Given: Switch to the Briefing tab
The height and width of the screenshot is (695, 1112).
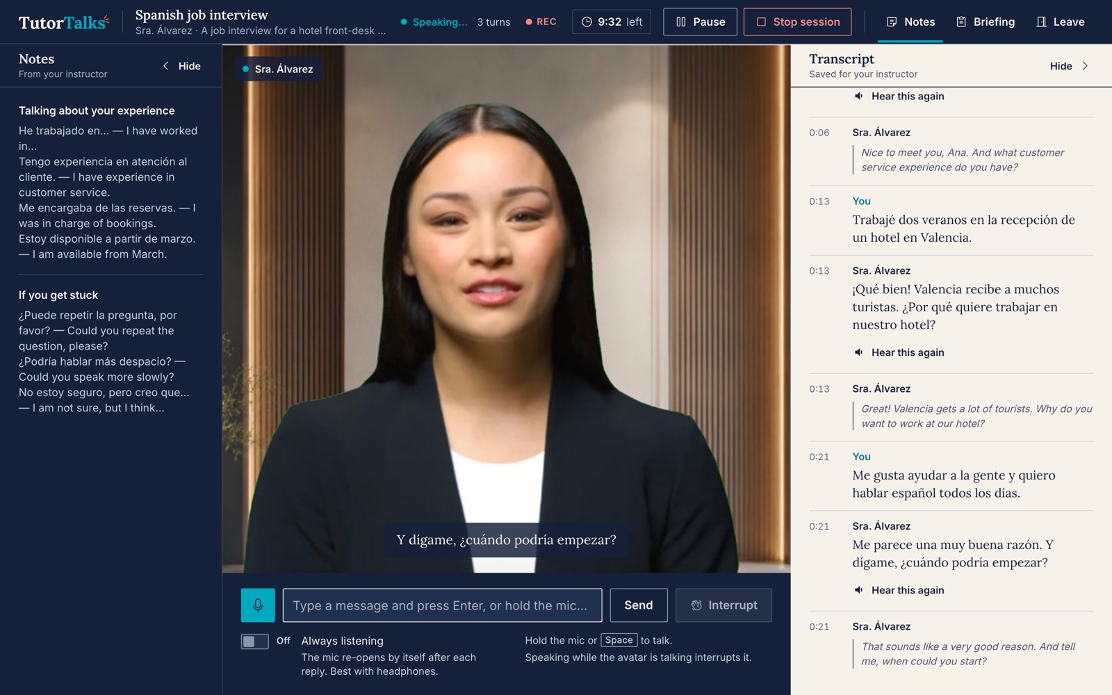Looking at the screenshot, I should [985, 22].
